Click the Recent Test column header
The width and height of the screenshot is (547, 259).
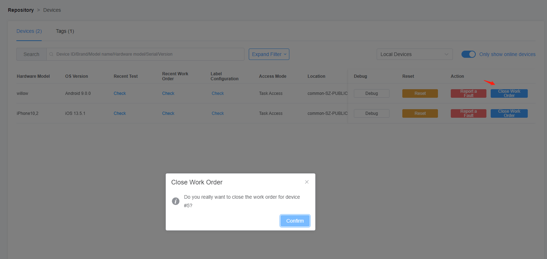click(126, 76)
